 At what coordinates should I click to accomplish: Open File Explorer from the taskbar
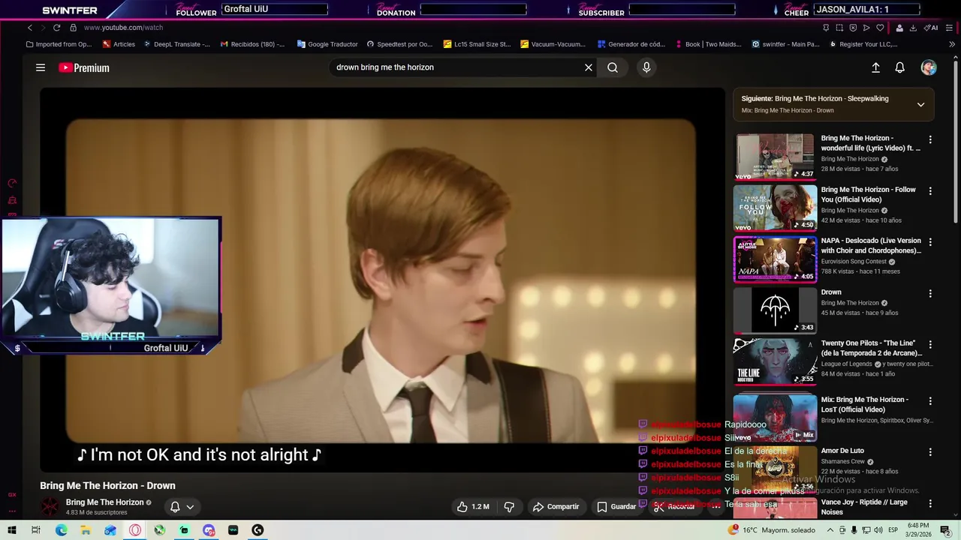(86, 530)
